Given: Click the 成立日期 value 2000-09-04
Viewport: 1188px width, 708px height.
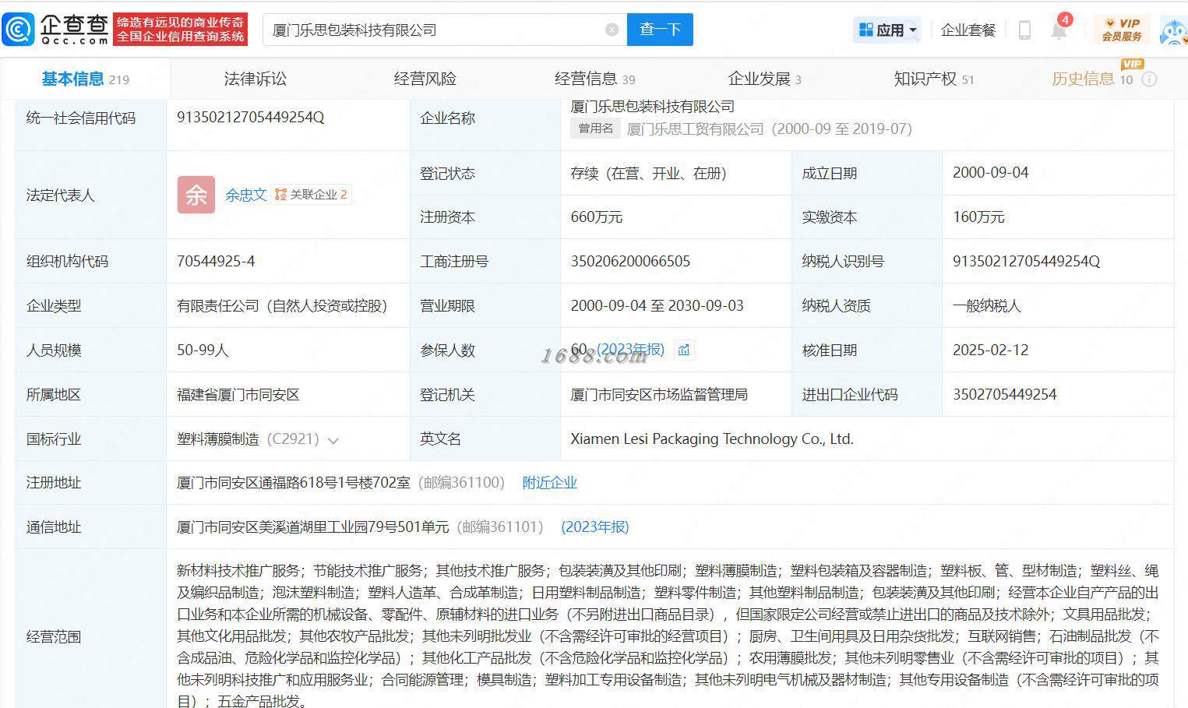Looking at the screenshot, I should 990,173.
